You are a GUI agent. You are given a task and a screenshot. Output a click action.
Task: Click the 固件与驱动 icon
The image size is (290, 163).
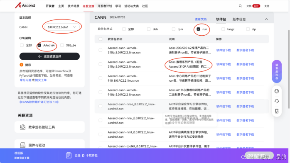point(22,145)
